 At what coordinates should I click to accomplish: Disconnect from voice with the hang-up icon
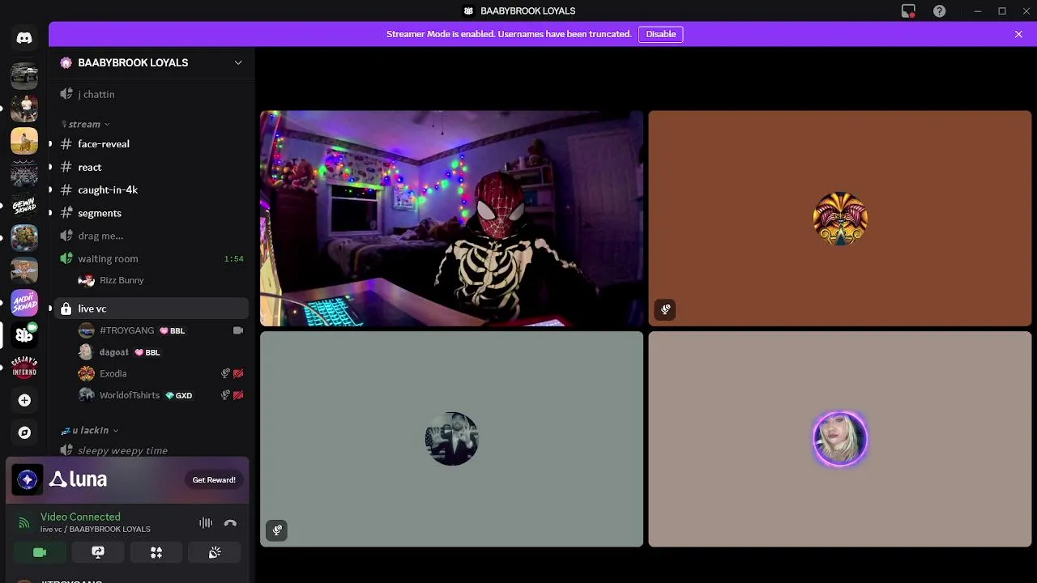point(230,523)
